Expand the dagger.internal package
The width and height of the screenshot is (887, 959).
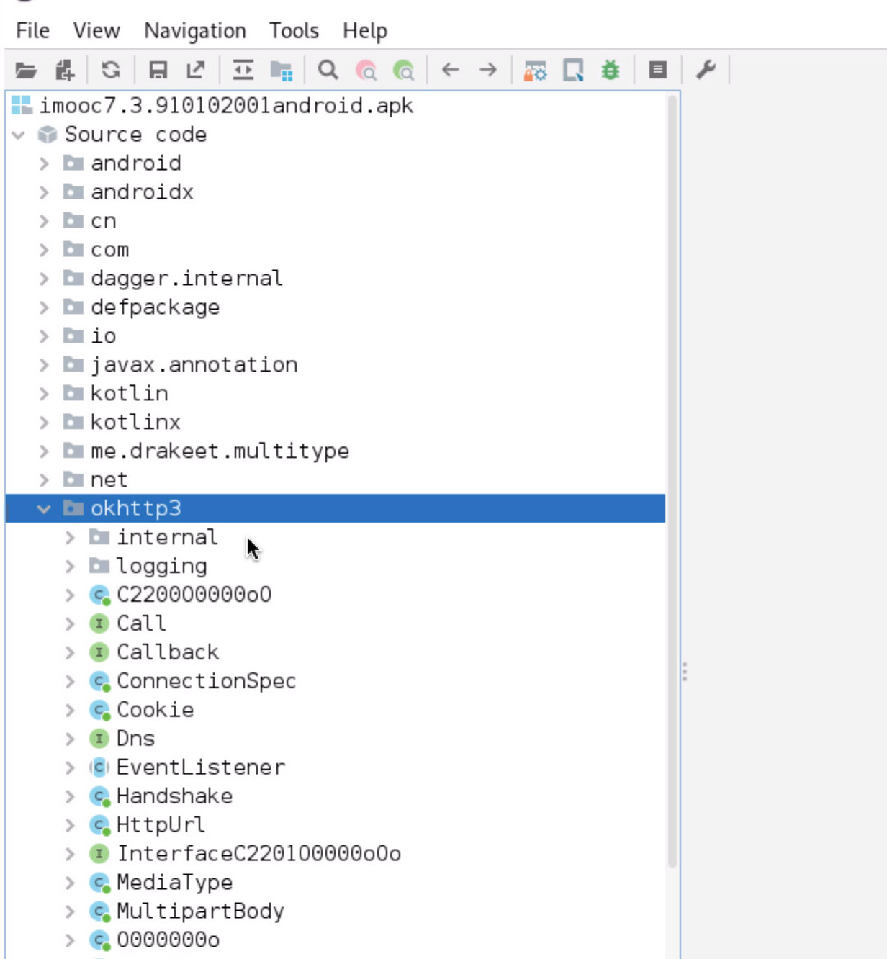(44, 279)
